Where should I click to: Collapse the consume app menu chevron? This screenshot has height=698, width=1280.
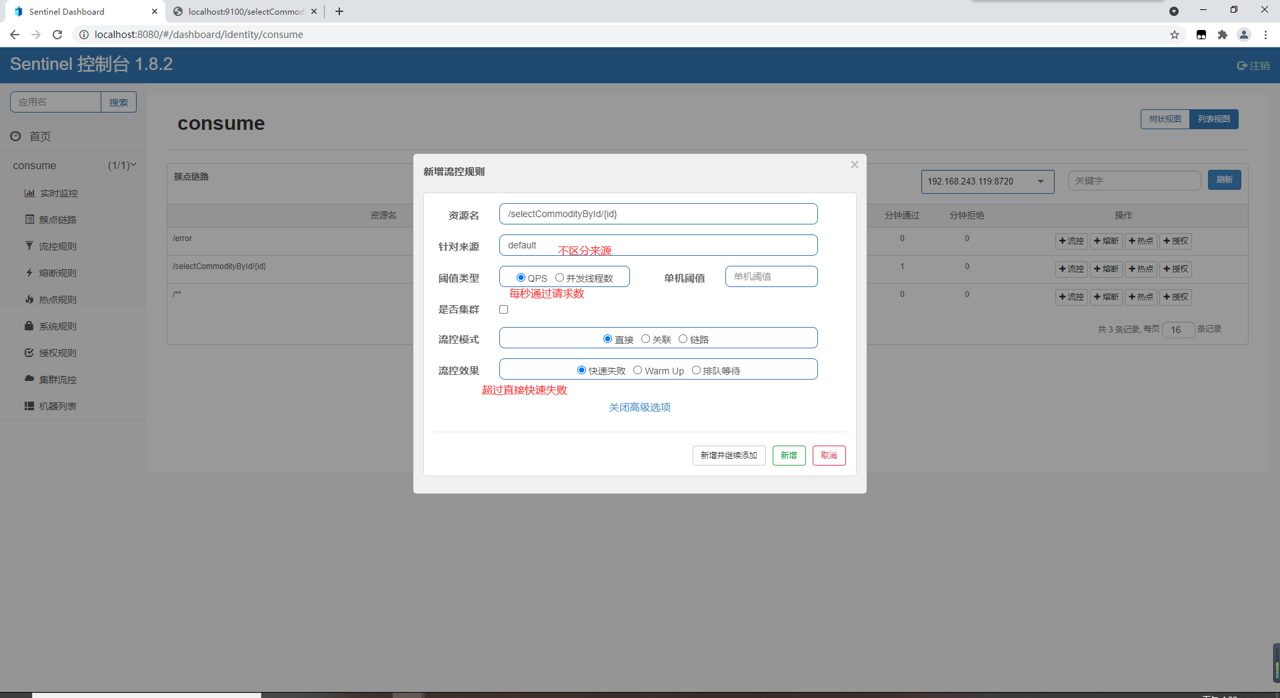[133, 165]
